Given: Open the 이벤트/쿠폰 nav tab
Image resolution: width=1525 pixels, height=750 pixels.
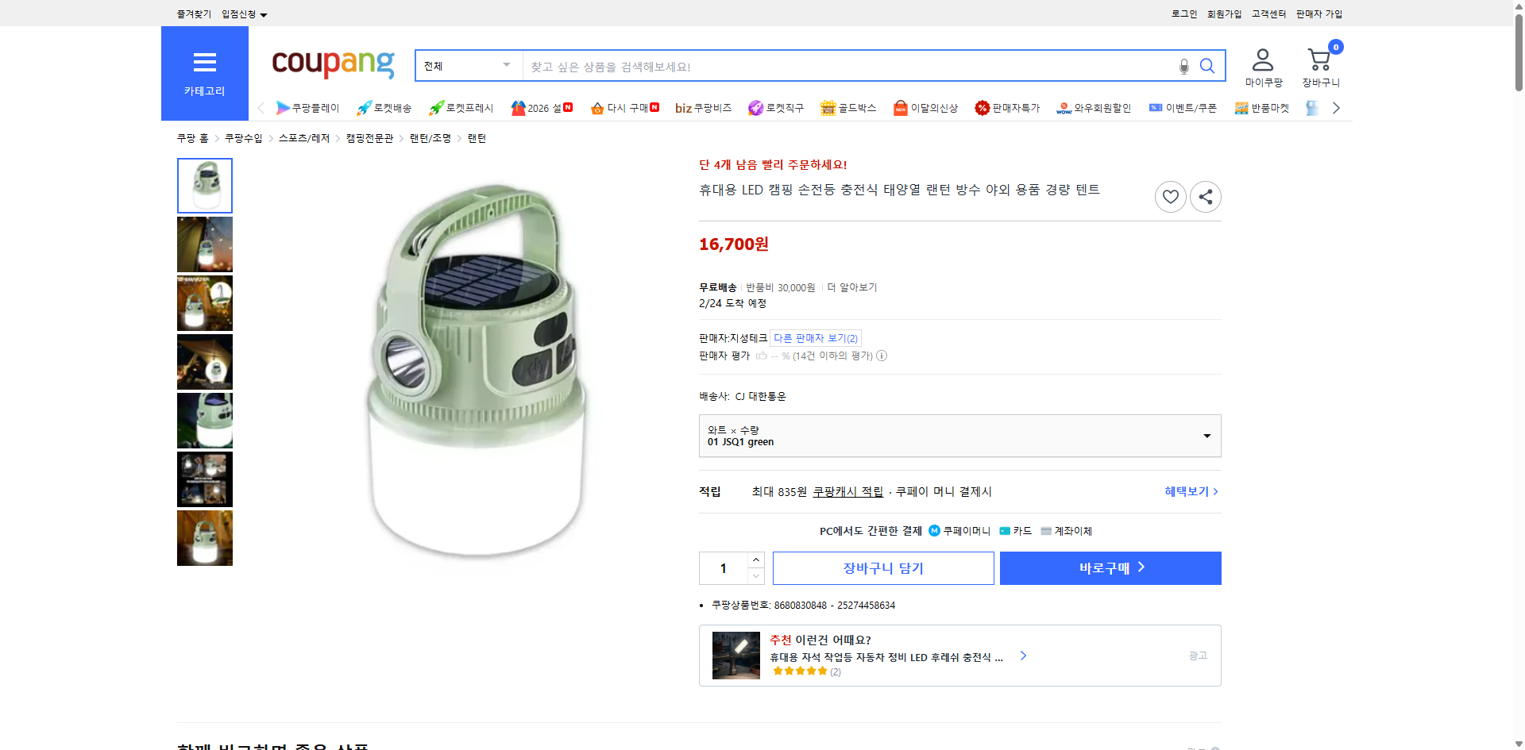Looking at the screenshot, I should pos(1182,107).
